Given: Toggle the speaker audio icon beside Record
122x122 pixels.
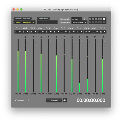Looking at the screenshot, I should pyautogui.click(x=65, y=100).
